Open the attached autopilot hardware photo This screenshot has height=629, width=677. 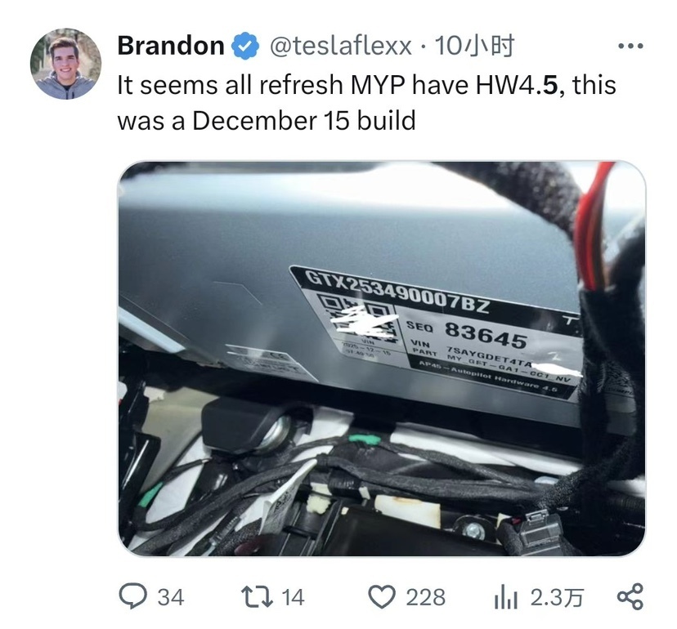(x=382, y=359)
